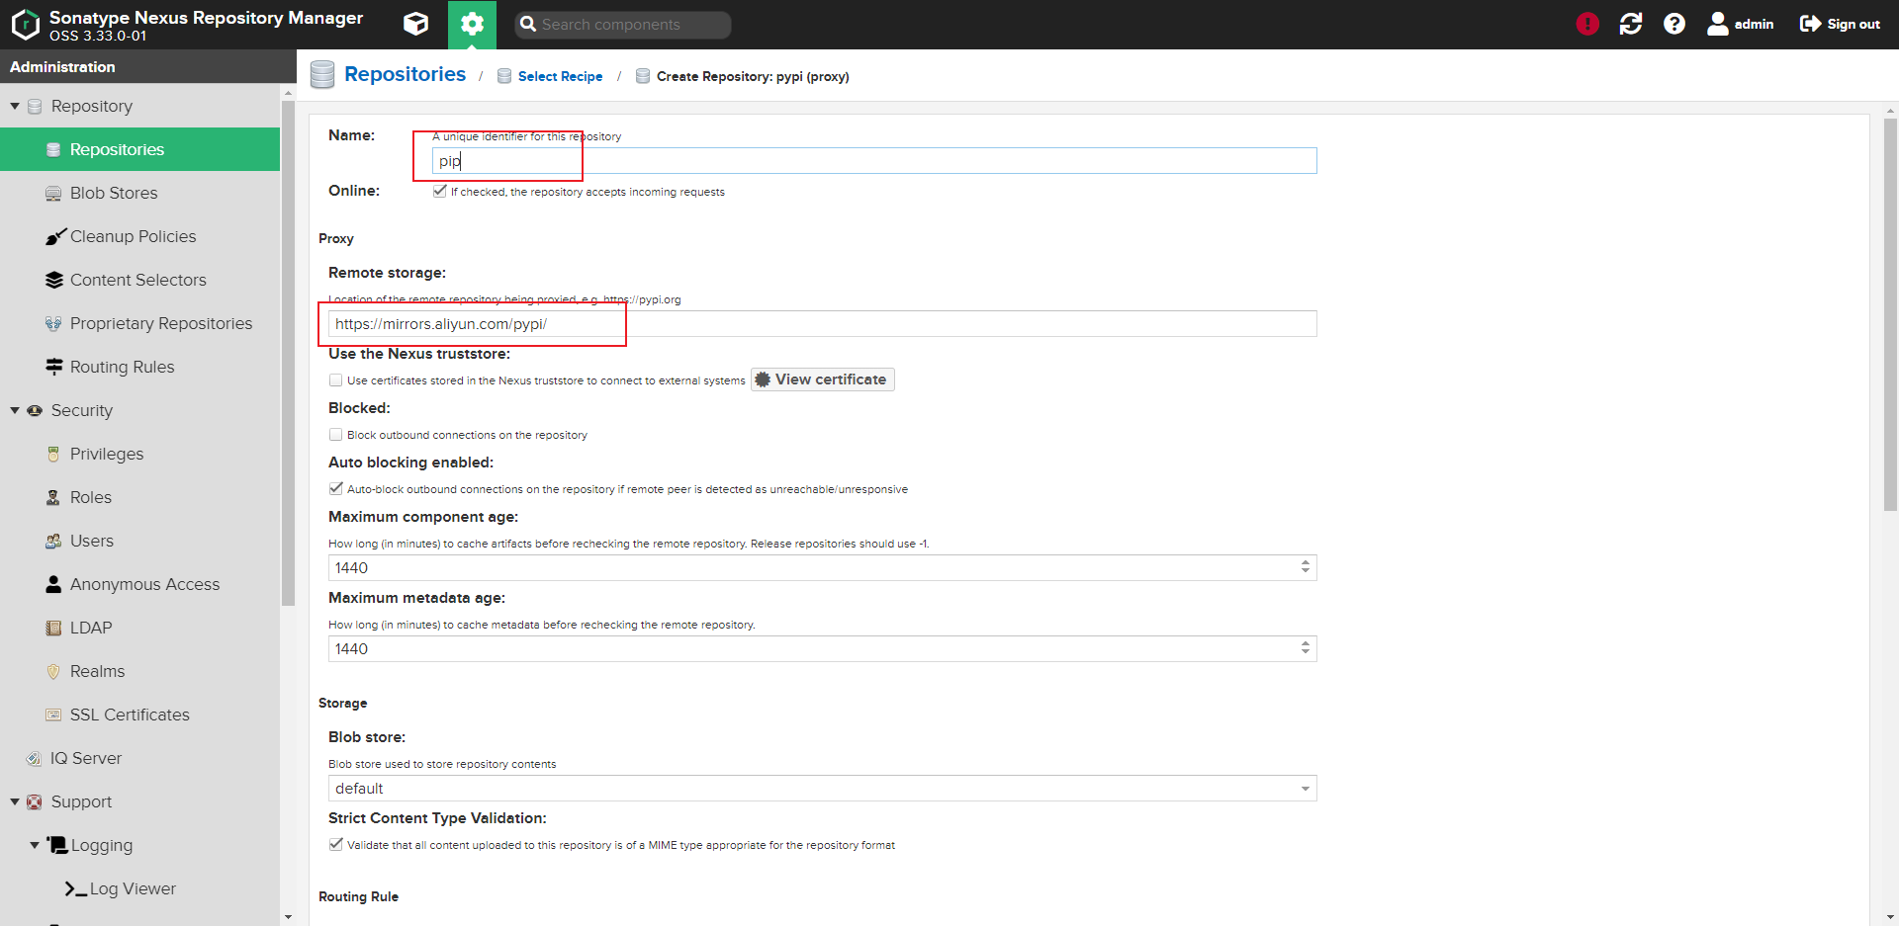Click the Select Recipe breadcrumb link
The width and height of the screenshot is (1899, 926).
click(560, 76)
